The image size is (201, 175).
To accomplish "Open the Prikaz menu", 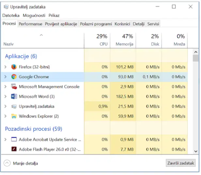I will coord(54,15).
